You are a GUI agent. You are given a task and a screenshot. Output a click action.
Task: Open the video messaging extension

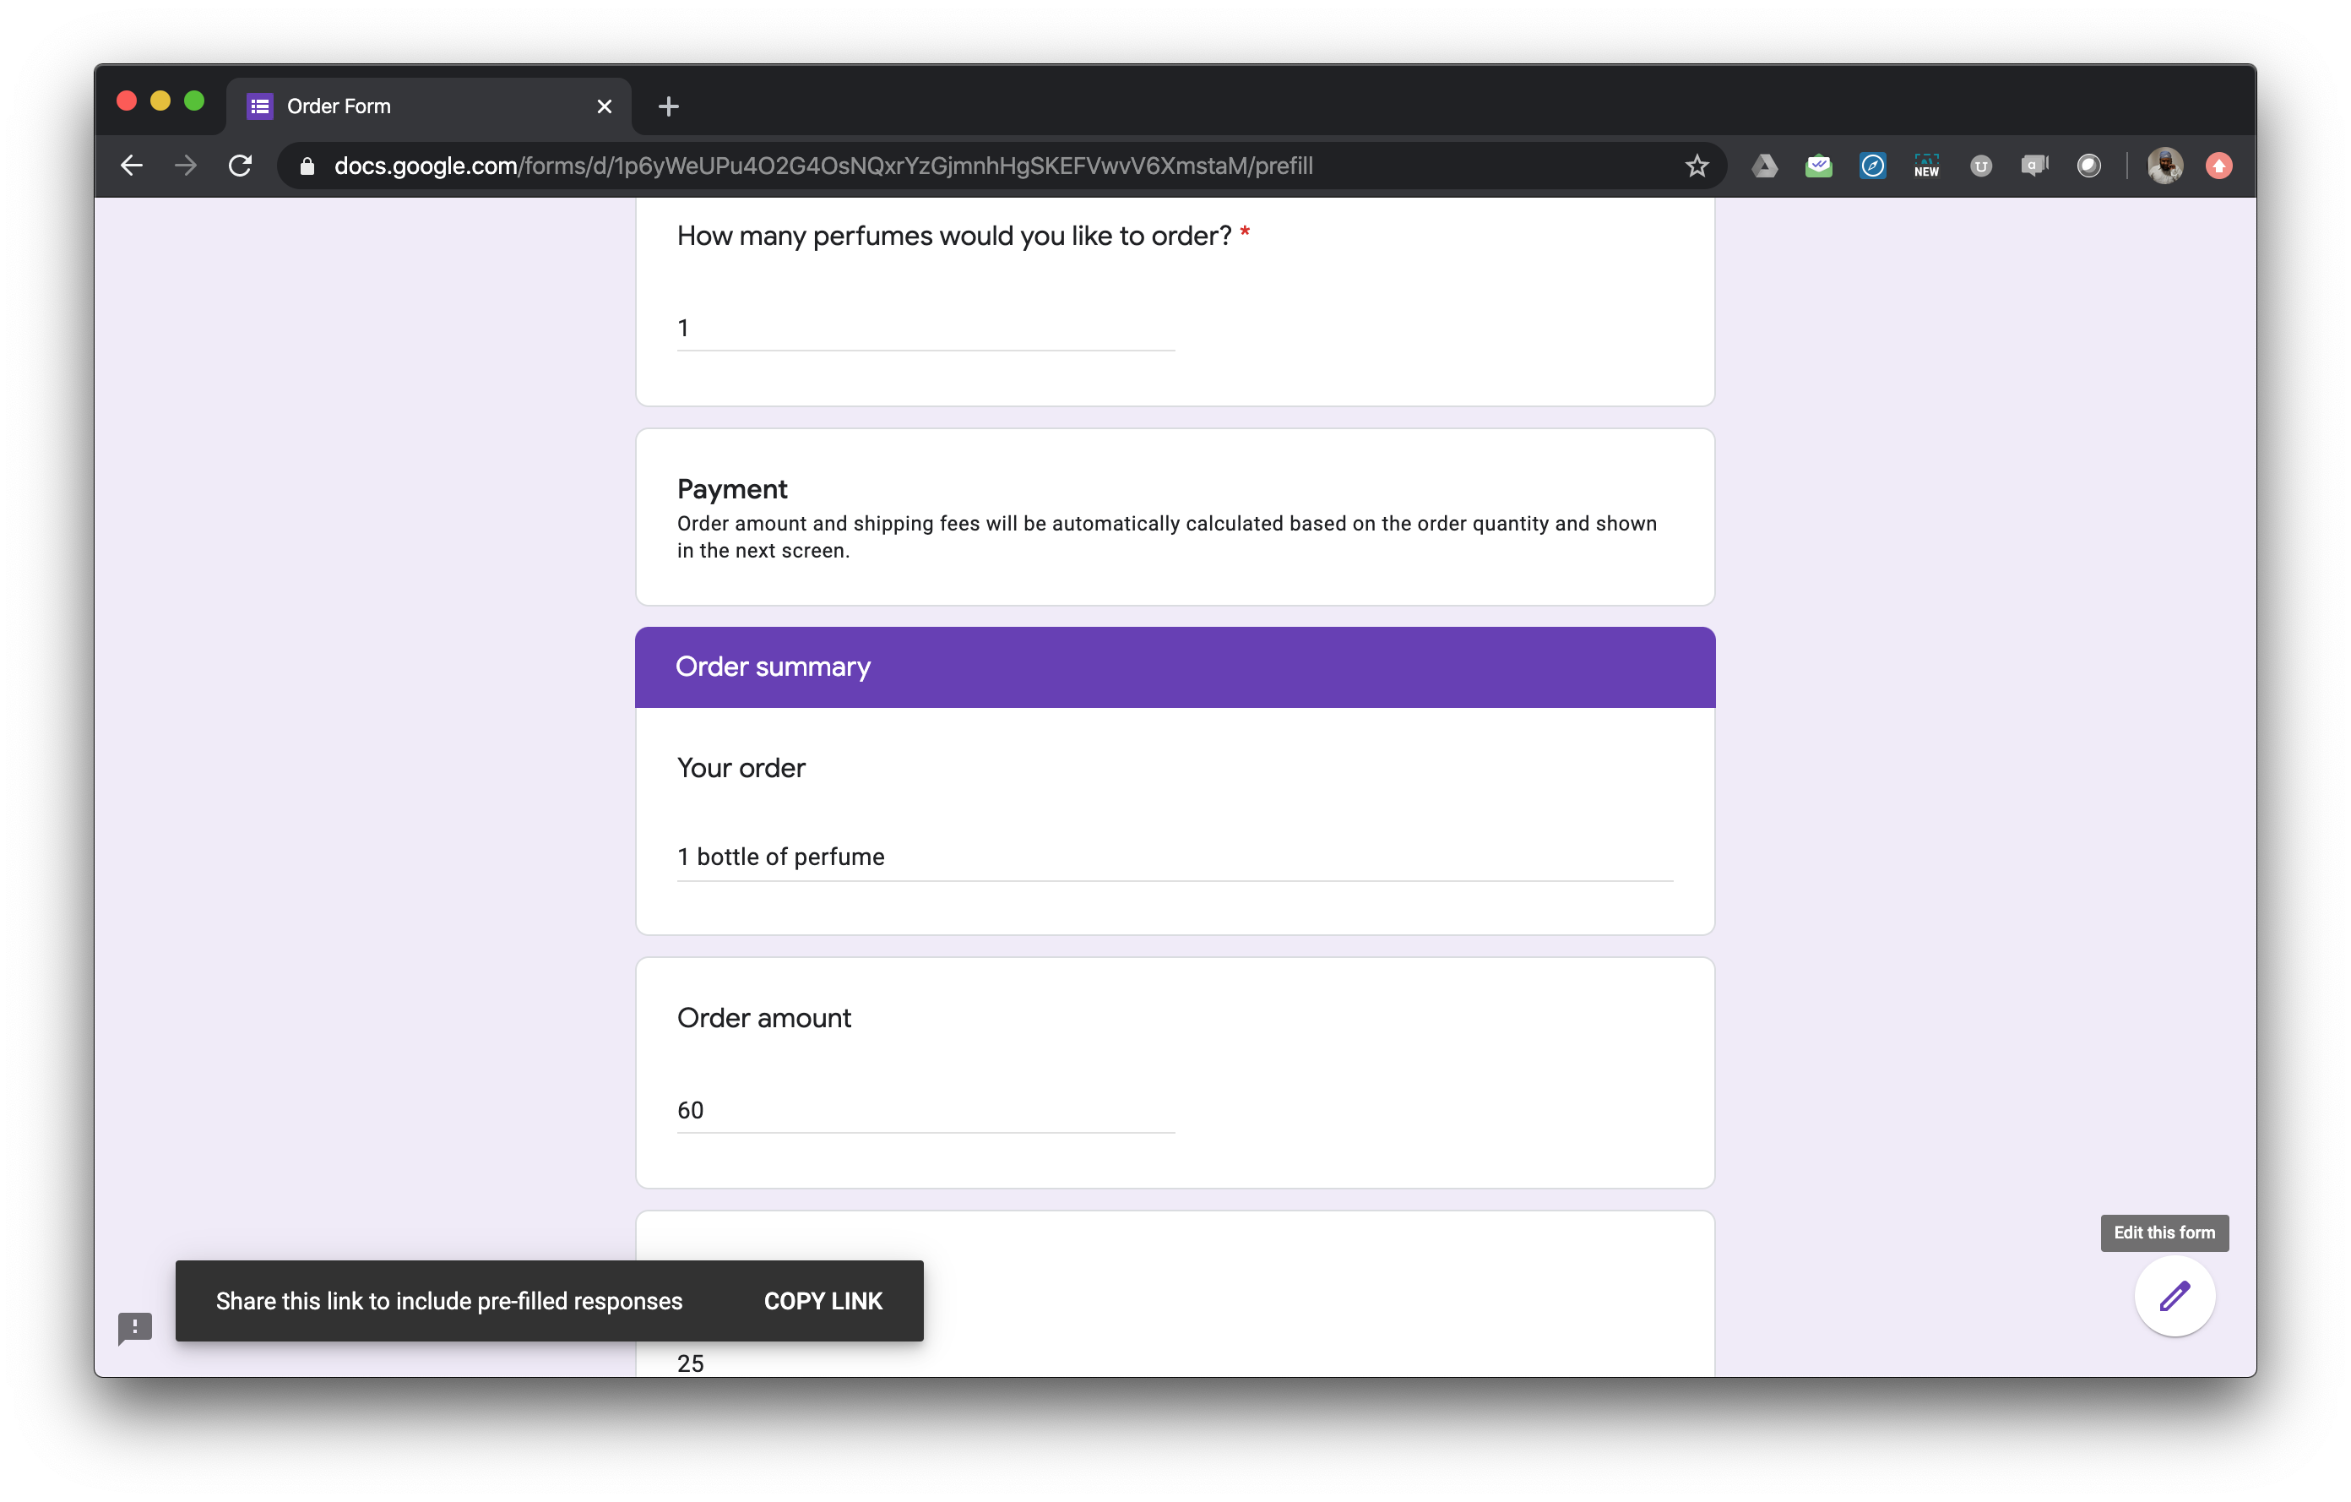(2034, 165)
